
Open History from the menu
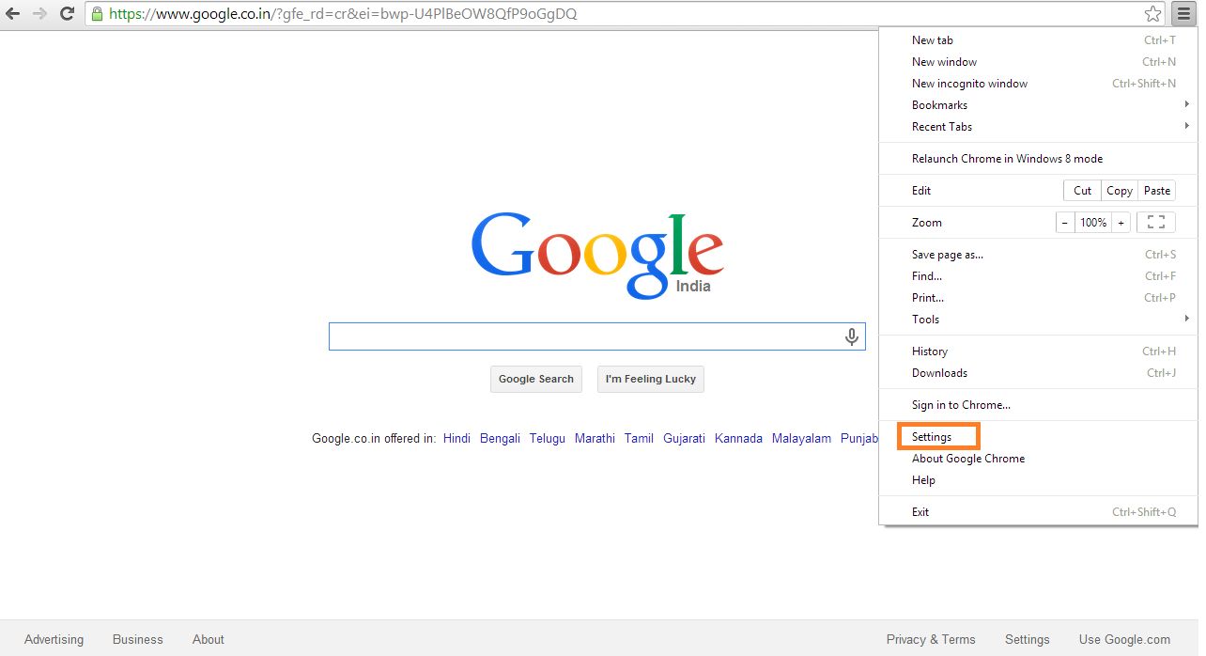(x=1038, y=351)
